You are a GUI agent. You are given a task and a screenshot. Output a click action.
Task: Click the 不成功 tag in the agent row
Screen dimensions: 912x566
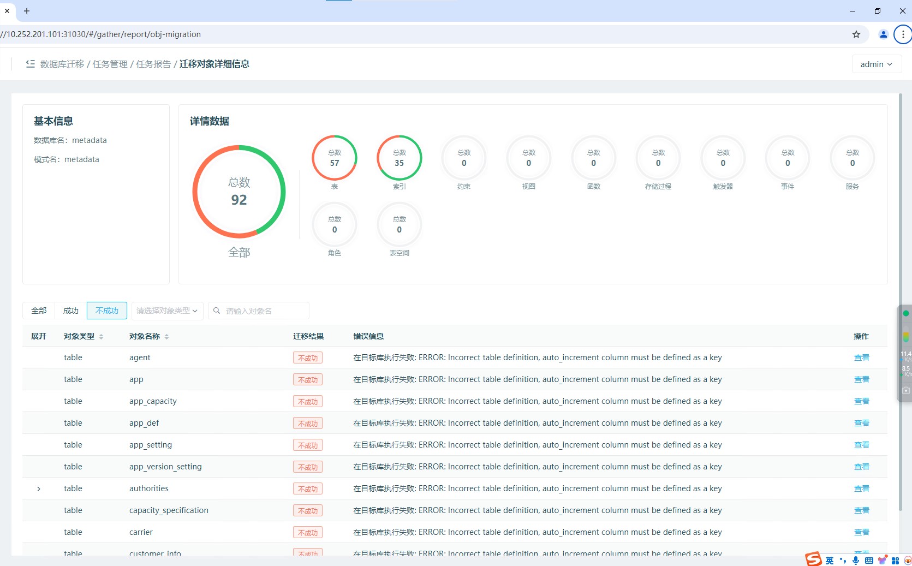308,358
